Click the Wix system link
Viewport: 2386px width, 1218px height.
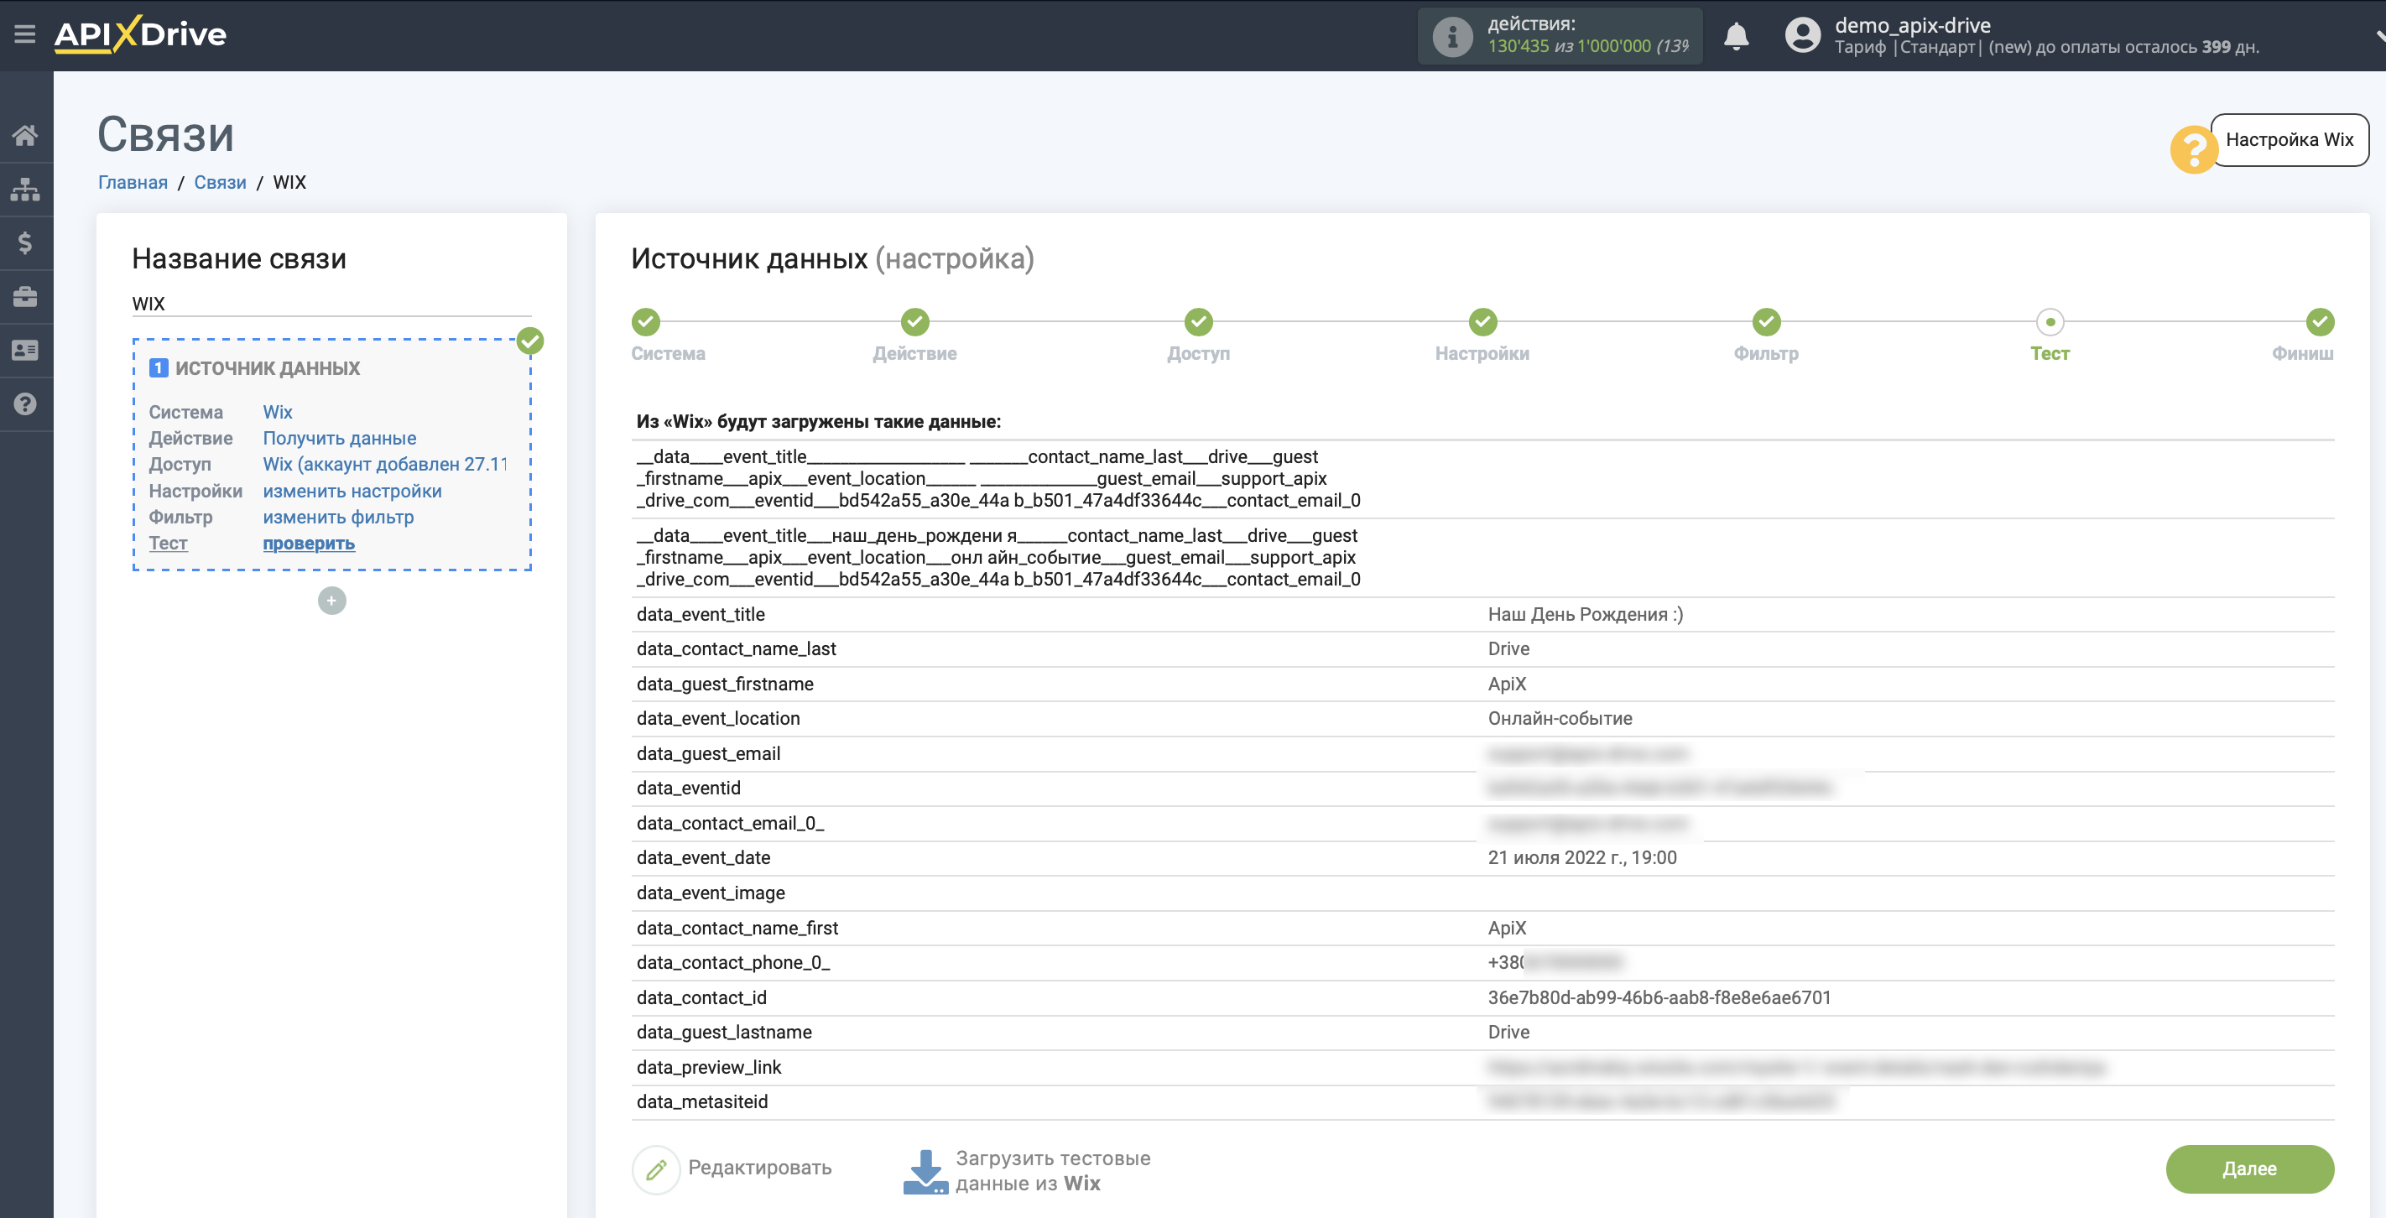point(277,412)
